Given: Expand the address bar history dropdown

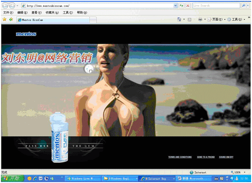Looking at the screenshot, I should click(x=176, y=6).
